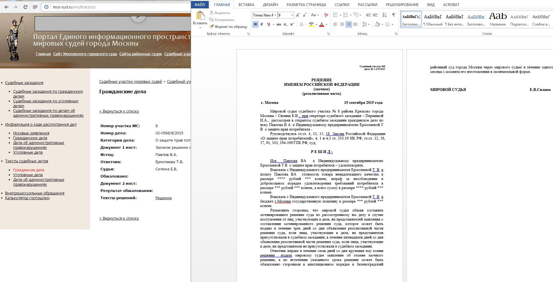
Task: Switch to the ССЫЛКИ ribbon tab
Action: 342,4
